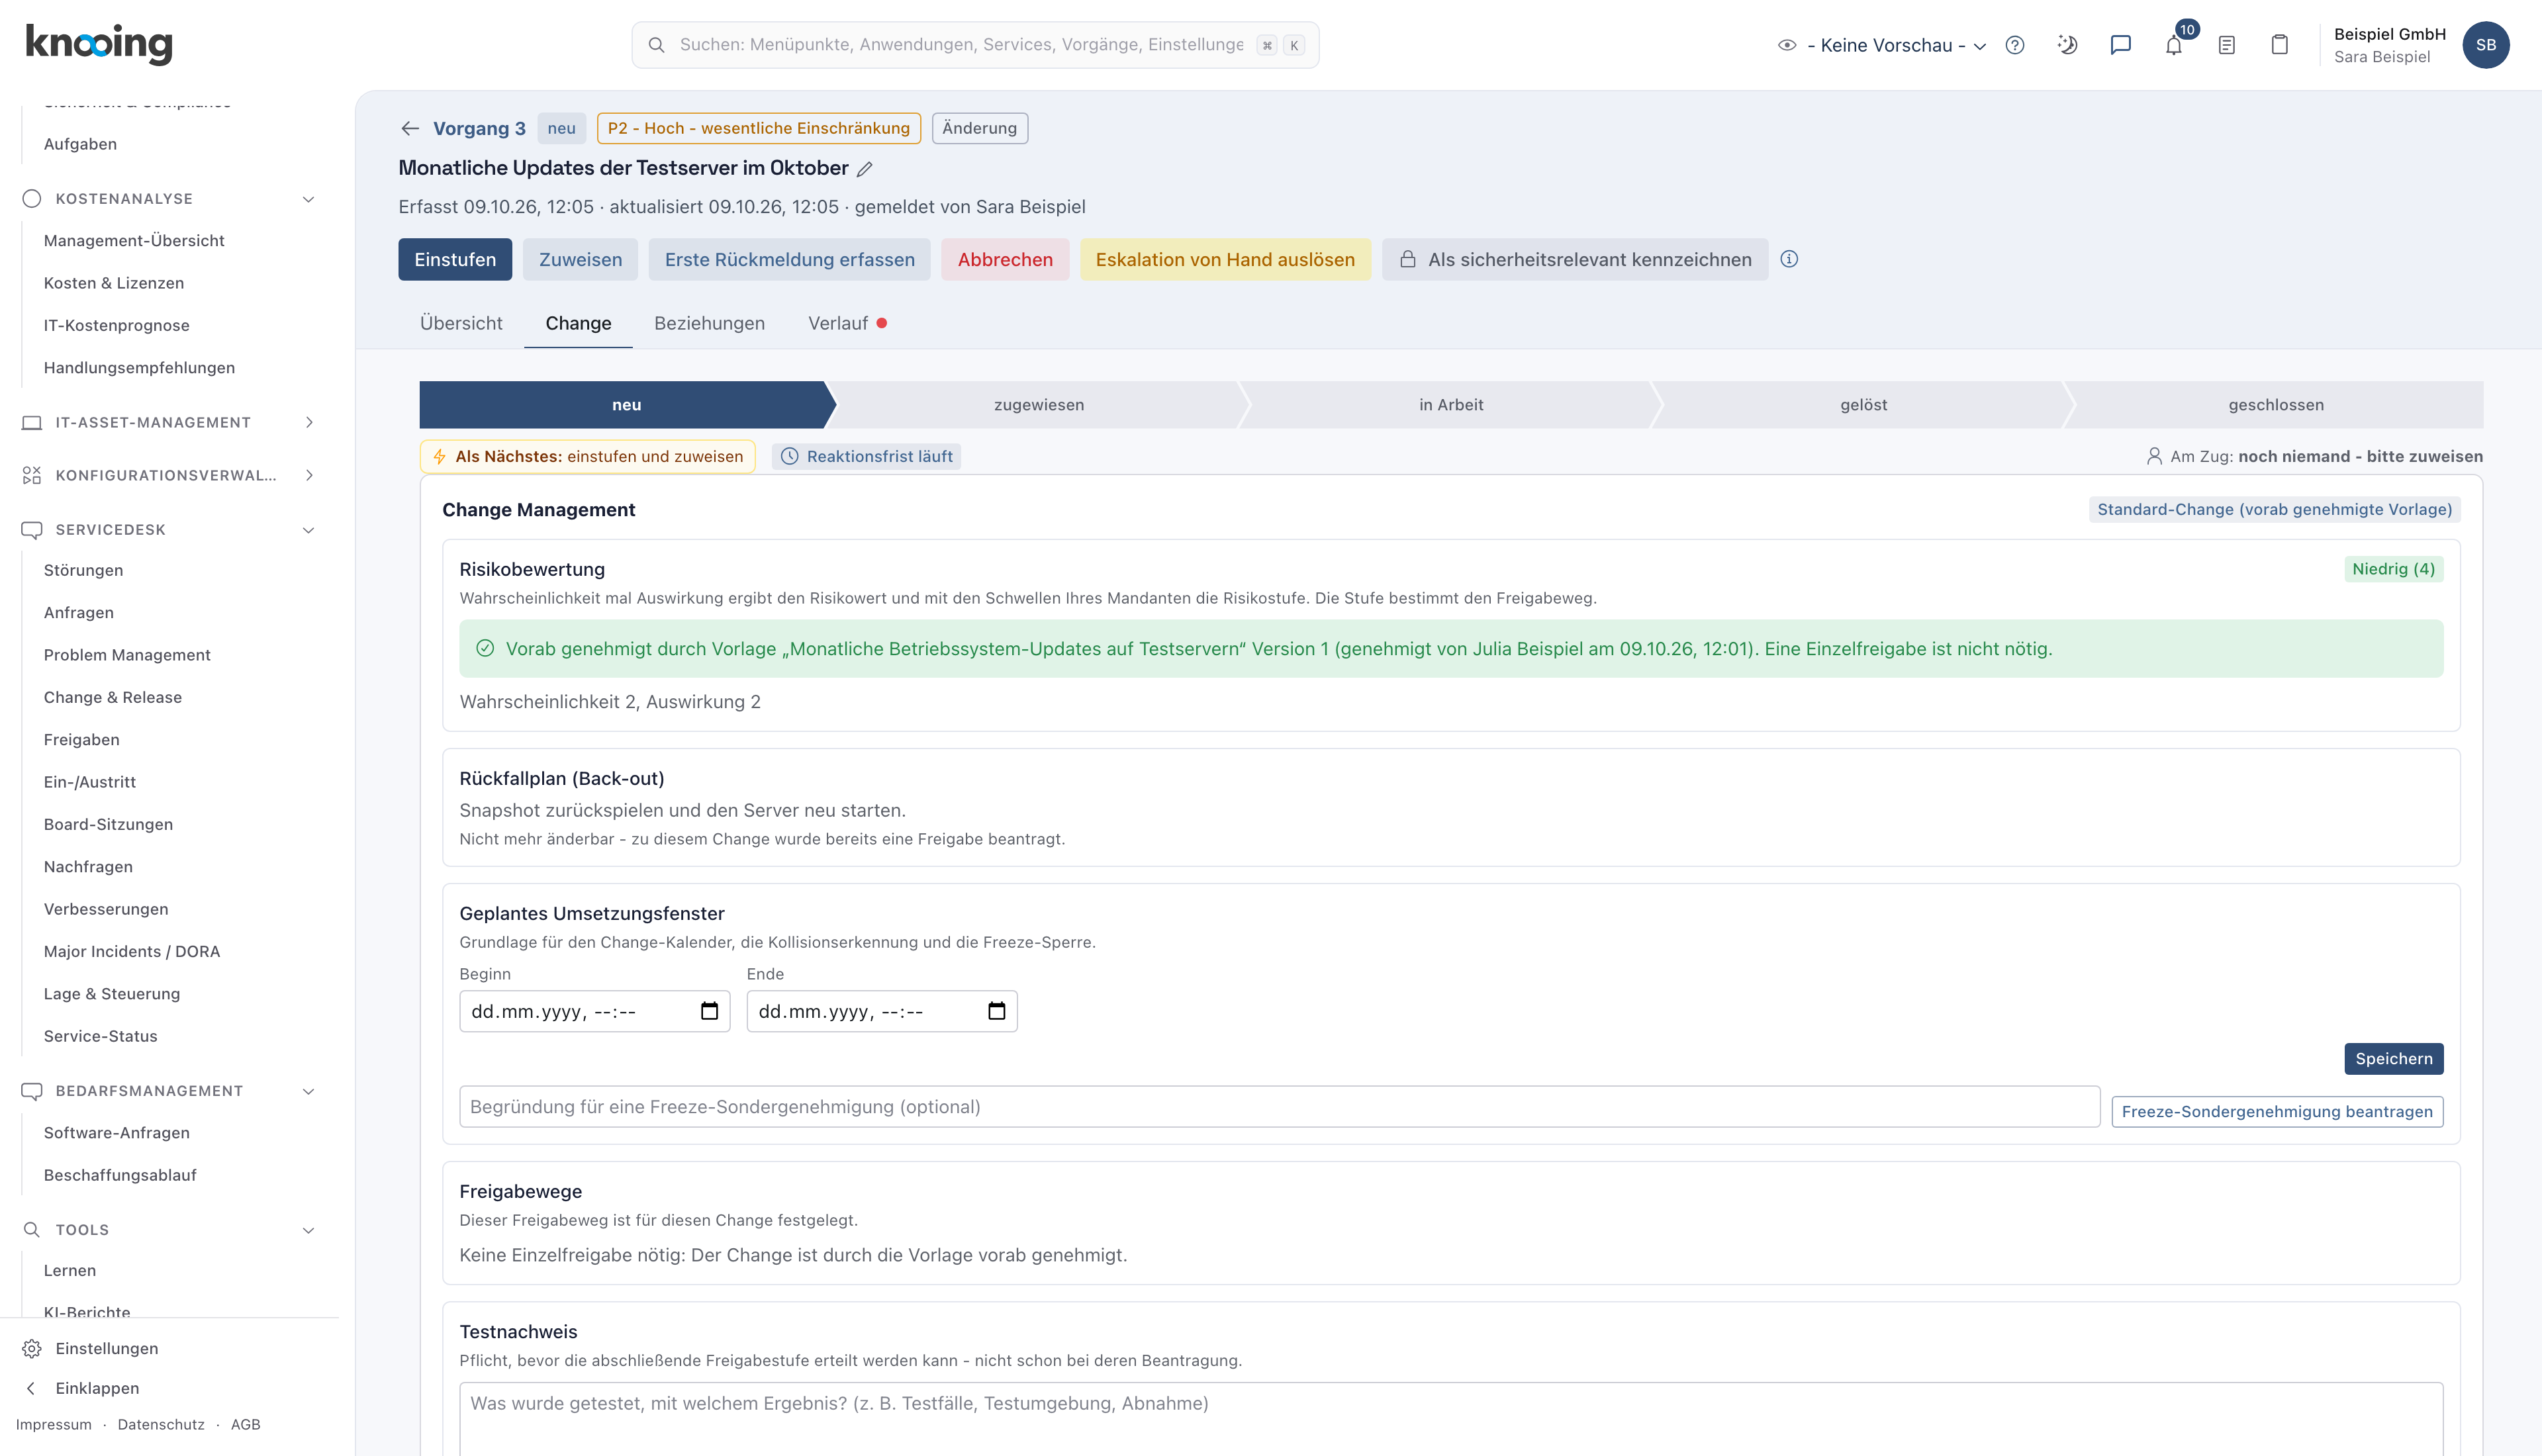Screen dimensions: 2542x1456
Task: Click the info icon after security button
Action: click(x=1789, y=259)
